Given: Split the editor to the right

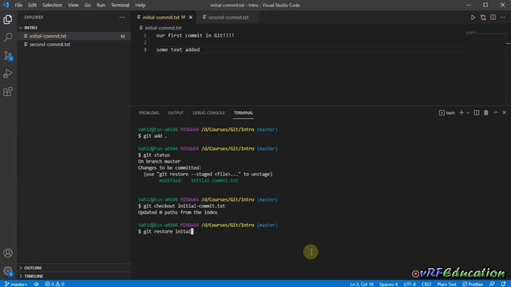Looking at the screenshot, I should pyautogui.click(x=493, y=18).
